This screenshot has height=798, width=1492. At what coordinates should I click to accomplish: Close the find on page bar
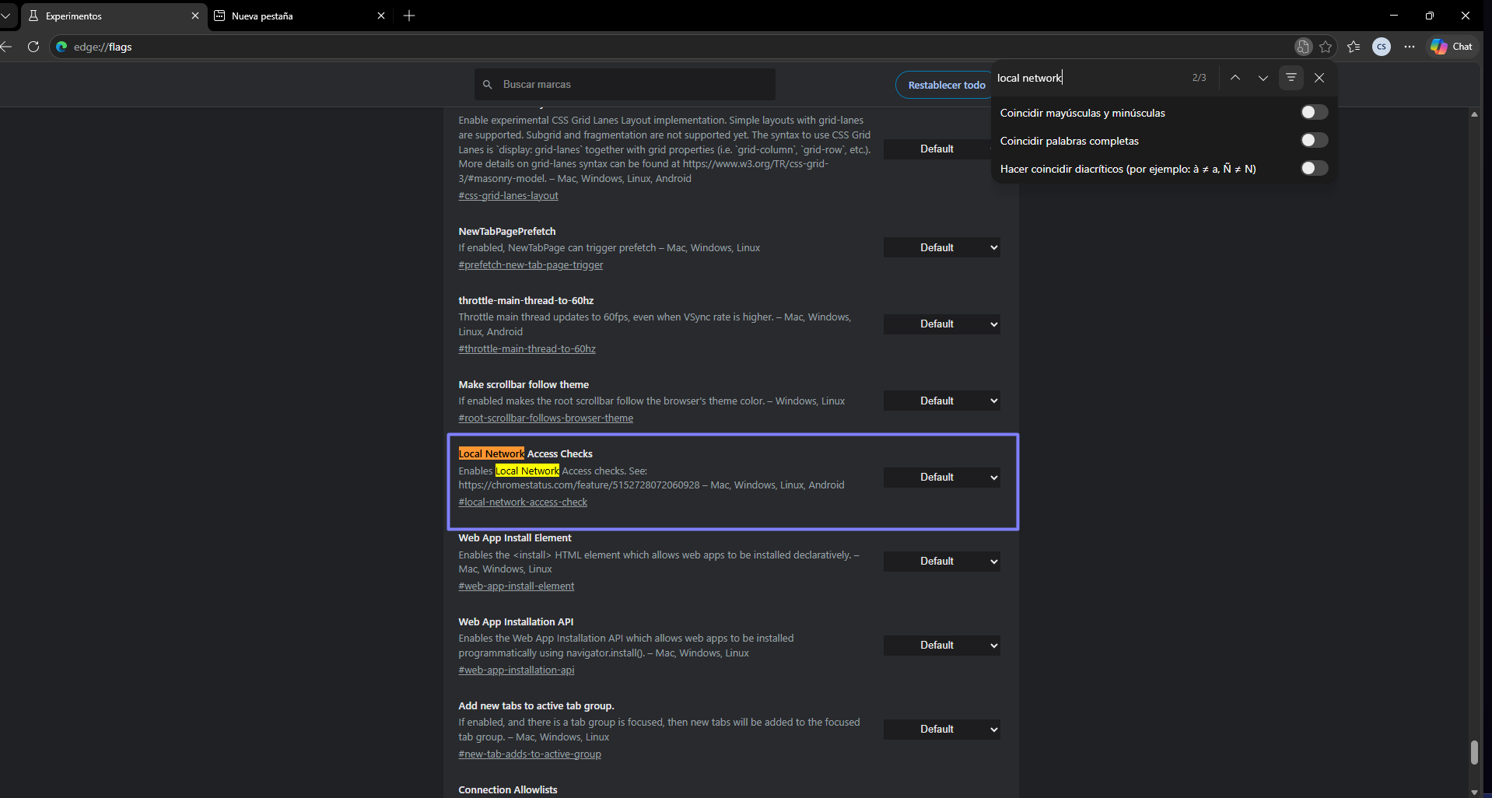click(1319, 78)
